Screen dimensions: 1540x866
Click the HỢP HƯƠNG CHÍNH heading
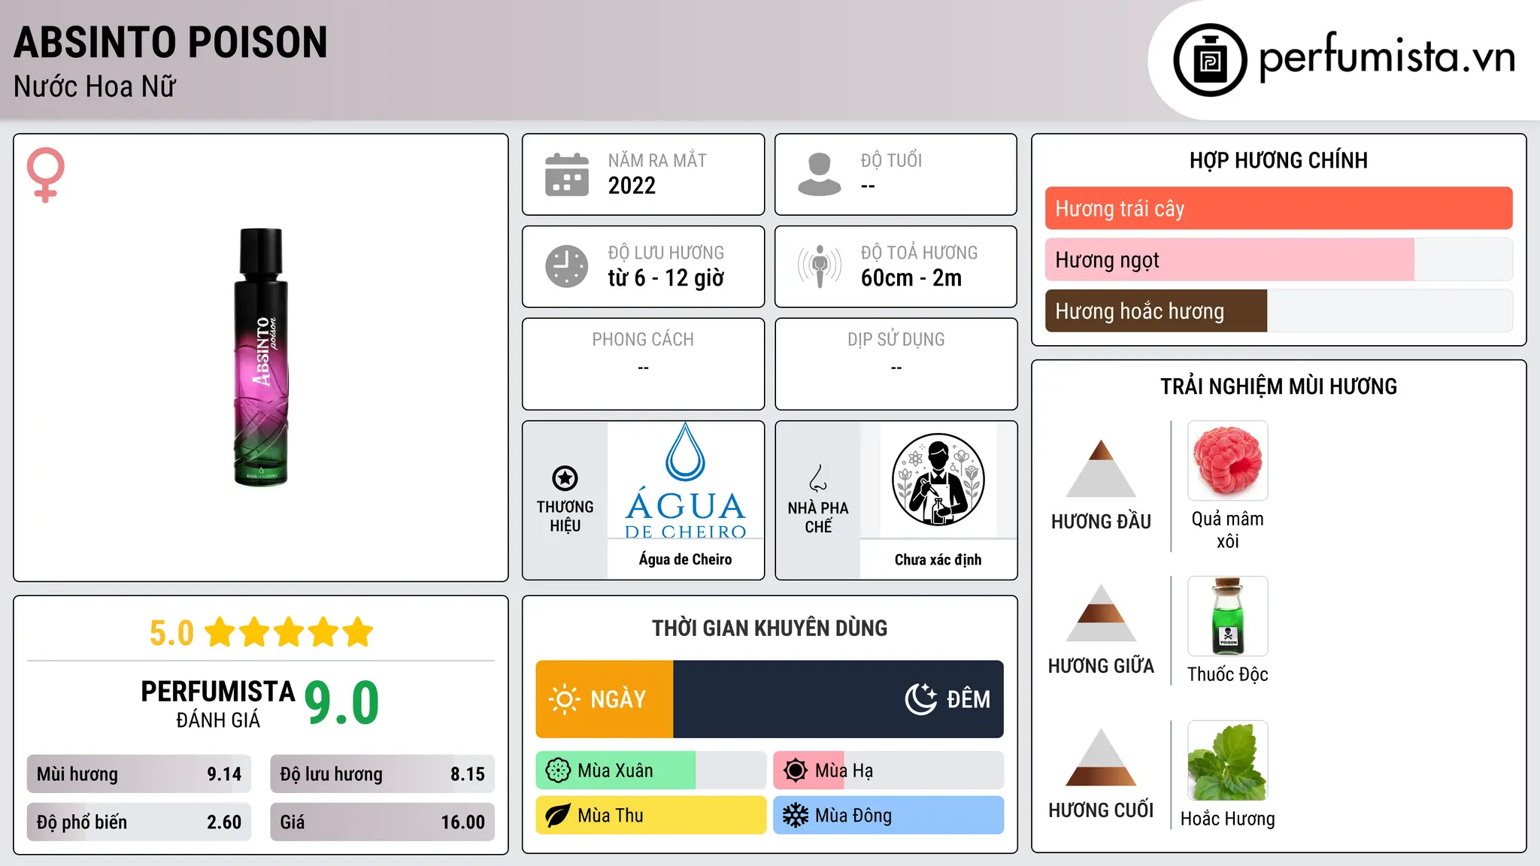[1278, 160]
